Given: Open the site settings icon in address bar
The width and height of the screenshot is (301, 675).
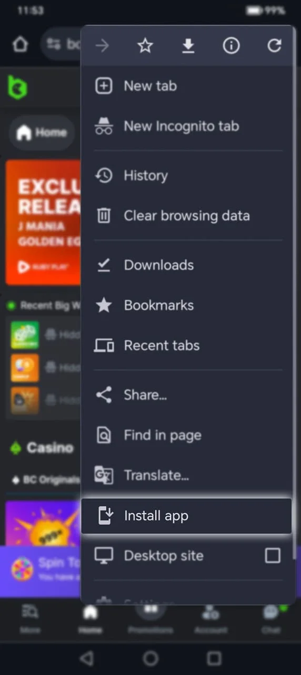Looking at the screenshot, I should [53, 44].
